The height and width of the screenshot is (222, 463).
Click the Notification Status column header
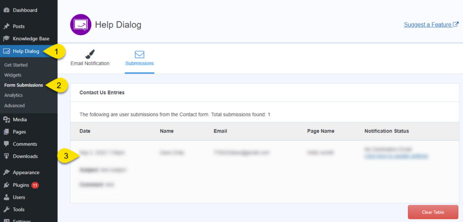(x=387, y=131)
